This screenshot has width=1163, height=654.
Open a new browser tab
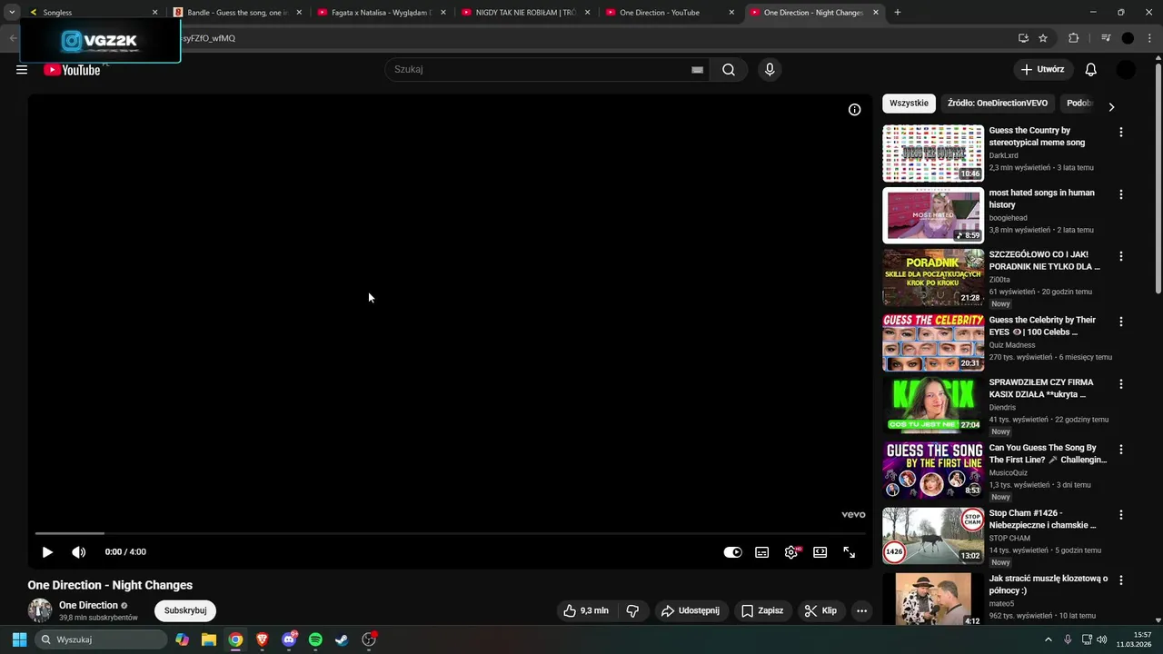pos(898,13)
